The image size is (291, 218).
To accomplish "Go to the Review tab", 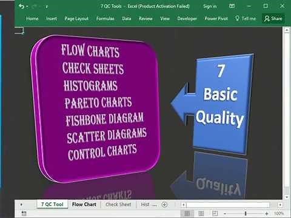I will point(145,19).
